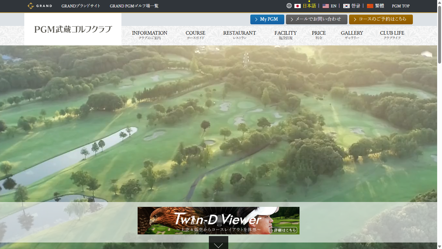Click the メールでお問い合わせ button
The width and height of the screenshot is (442, 249).
pos(317,19)
